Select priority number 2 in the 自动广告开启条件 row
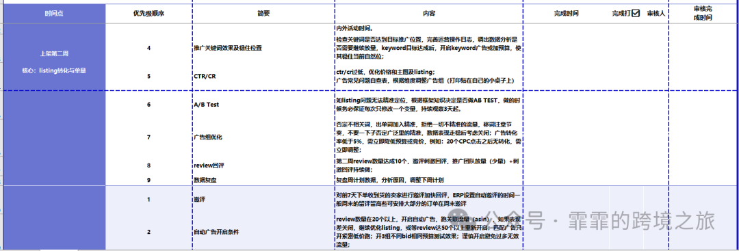This screenshot has height=251, width=739. [x=149, y=232]
